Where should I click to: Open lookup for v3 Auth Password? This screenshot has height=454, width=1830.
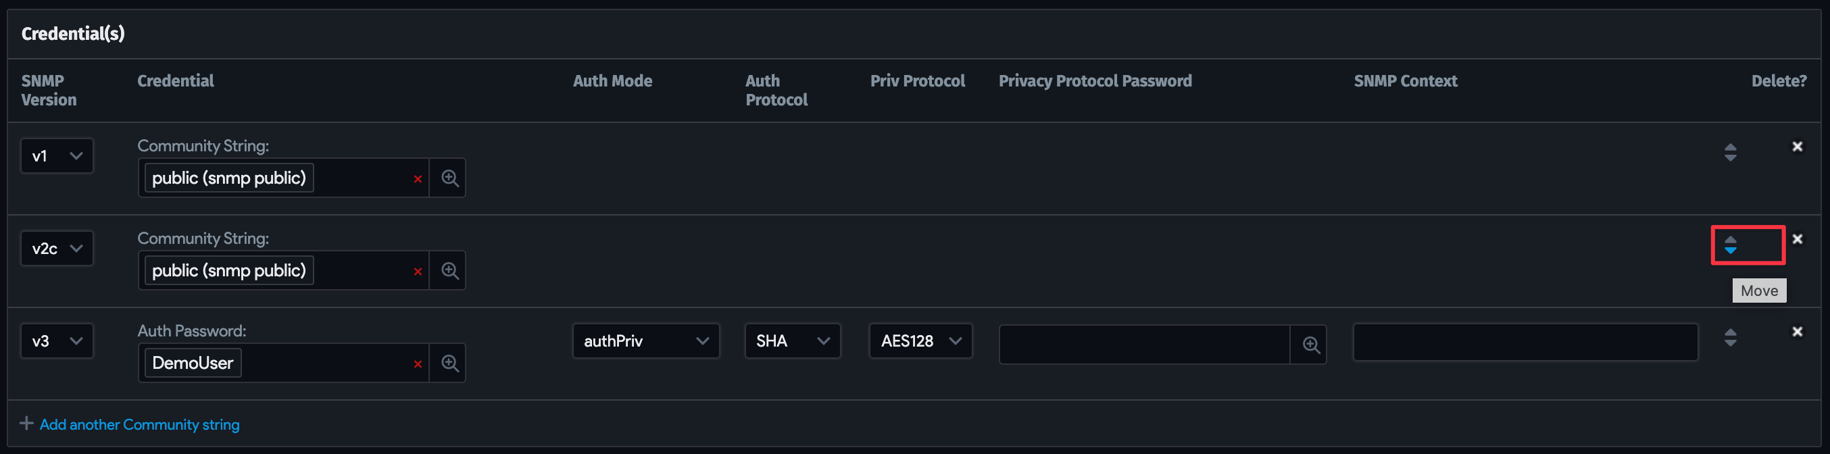tap(449, 363)
